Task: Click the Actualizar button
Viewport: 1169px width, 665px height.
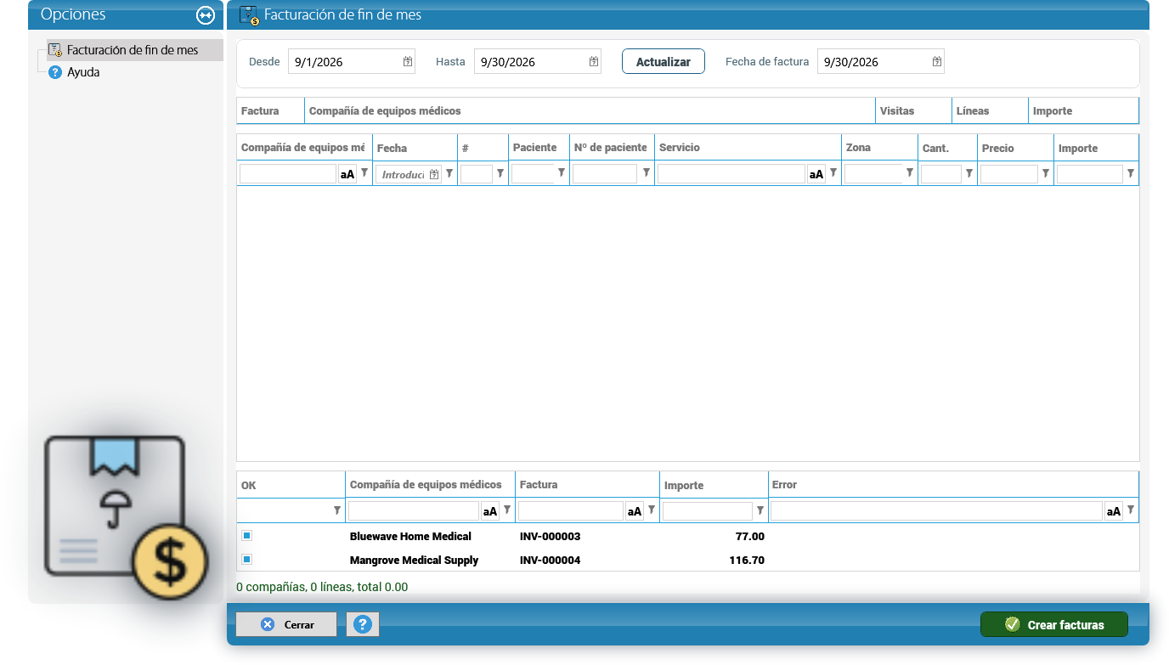Action: 664,61
